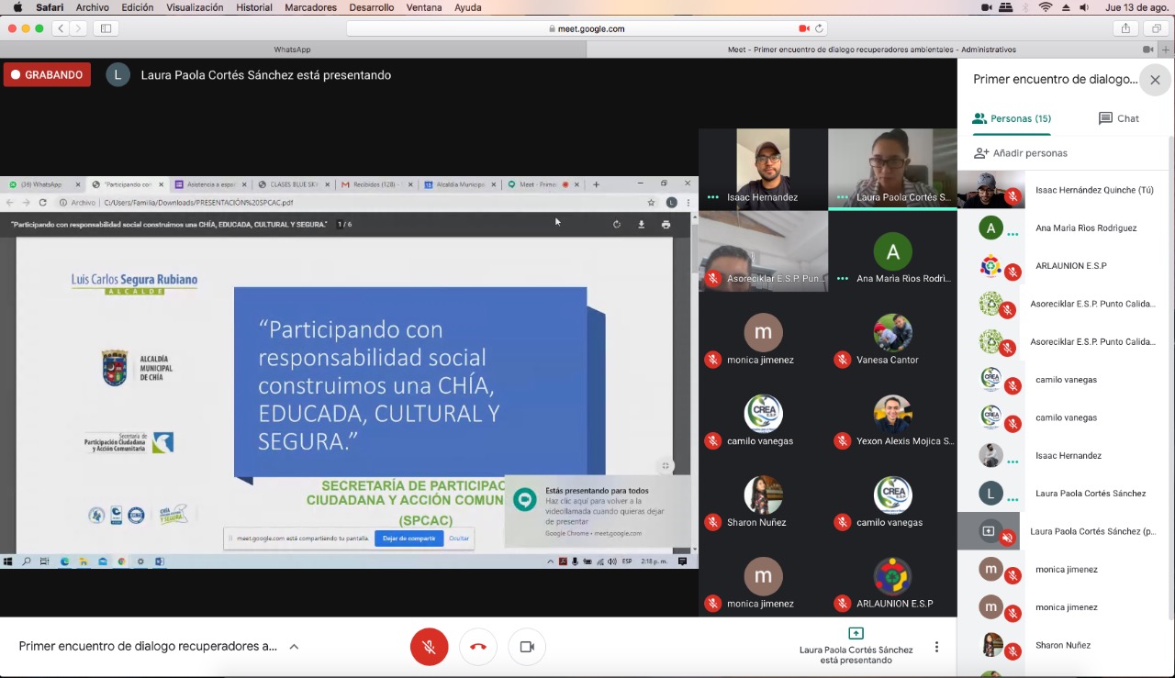The height and width of the screenshot is (678, 1175).
Task: Click the download icon in shared PDF viewer
Action: pos(641,224)
